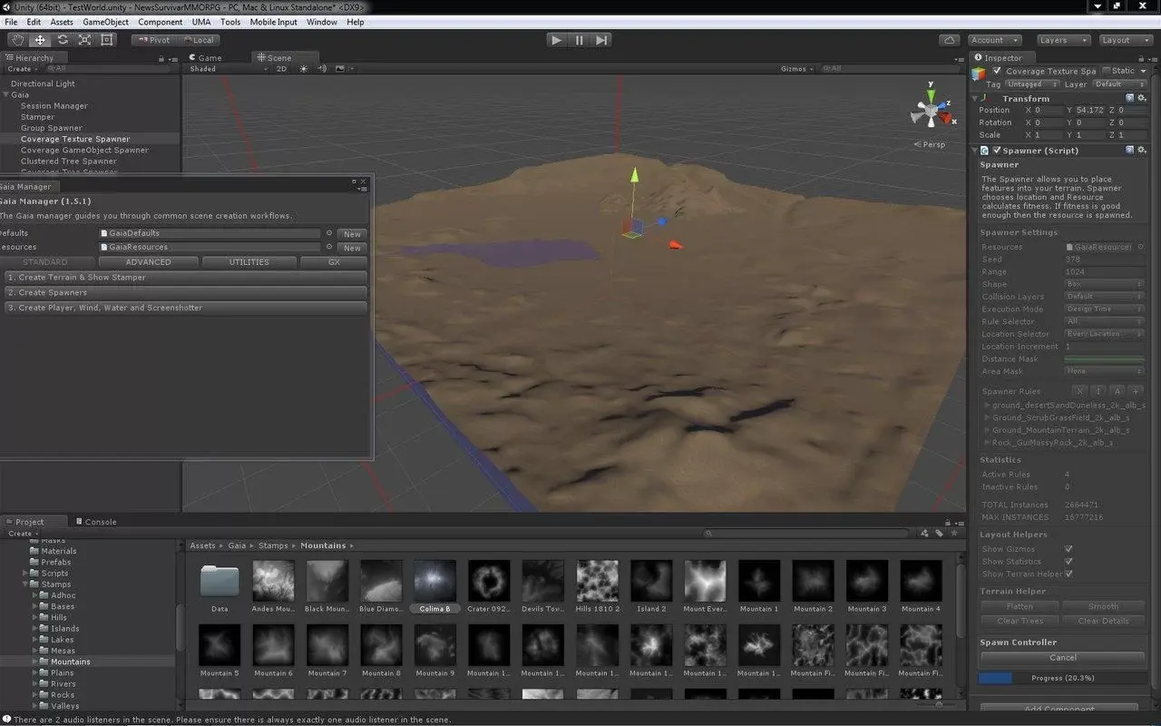Switch to Gaia Manager ADVANCED tab
The width and height of the screenshot is (1161, 726).
tap(148, 262)
